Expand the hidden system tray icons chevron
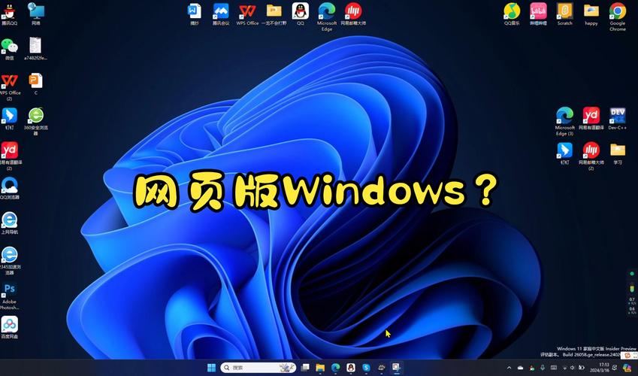Image resolution: width=638 pixels, height=376 pixels. click(x=509, y=368)
